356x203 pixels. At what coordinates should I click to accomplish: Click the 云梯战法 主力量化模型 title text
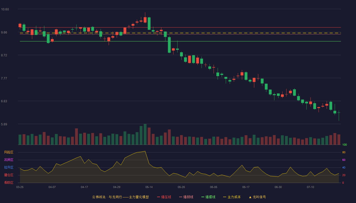point(121,197)
